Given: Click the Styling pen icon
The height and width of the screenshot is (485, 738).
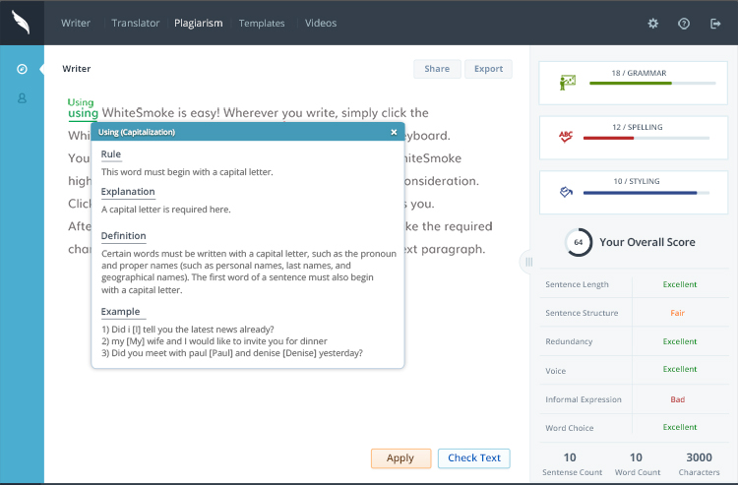Looking at the screenshot, I should click(x=567, y=191).
